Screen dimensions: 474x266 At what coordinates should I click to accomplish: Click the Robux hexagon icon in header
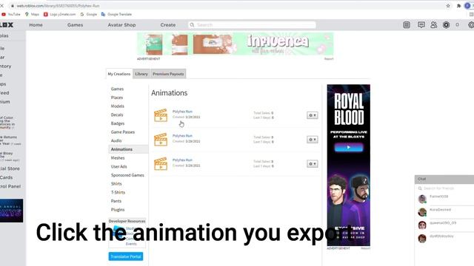tap(446, 25)
